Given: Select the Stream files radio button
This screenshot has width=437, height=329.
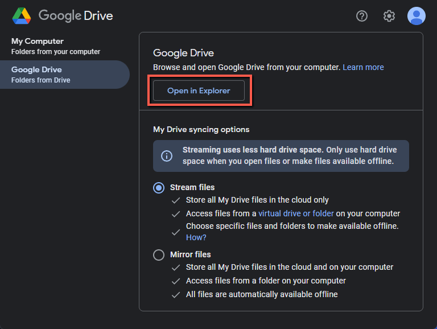Looking at the screenshot, I should (159, 188).
